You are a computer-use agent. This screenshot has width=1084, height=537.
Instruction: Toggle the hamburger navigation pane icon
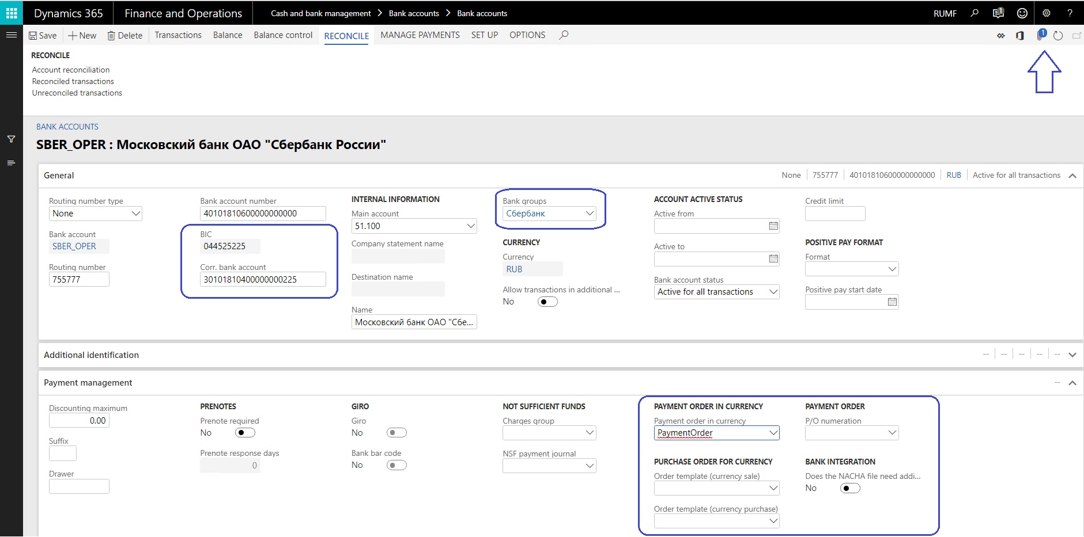(x=11, y=35)
